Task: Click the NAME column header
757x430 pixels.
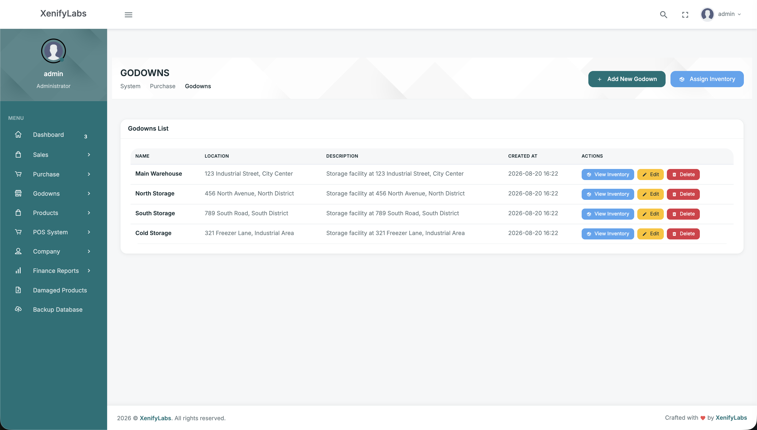Action: [x=142, y=156]
